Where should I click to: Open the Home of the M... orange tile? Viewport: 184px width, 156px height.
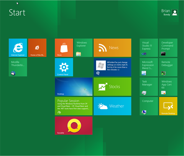[37, 48]
